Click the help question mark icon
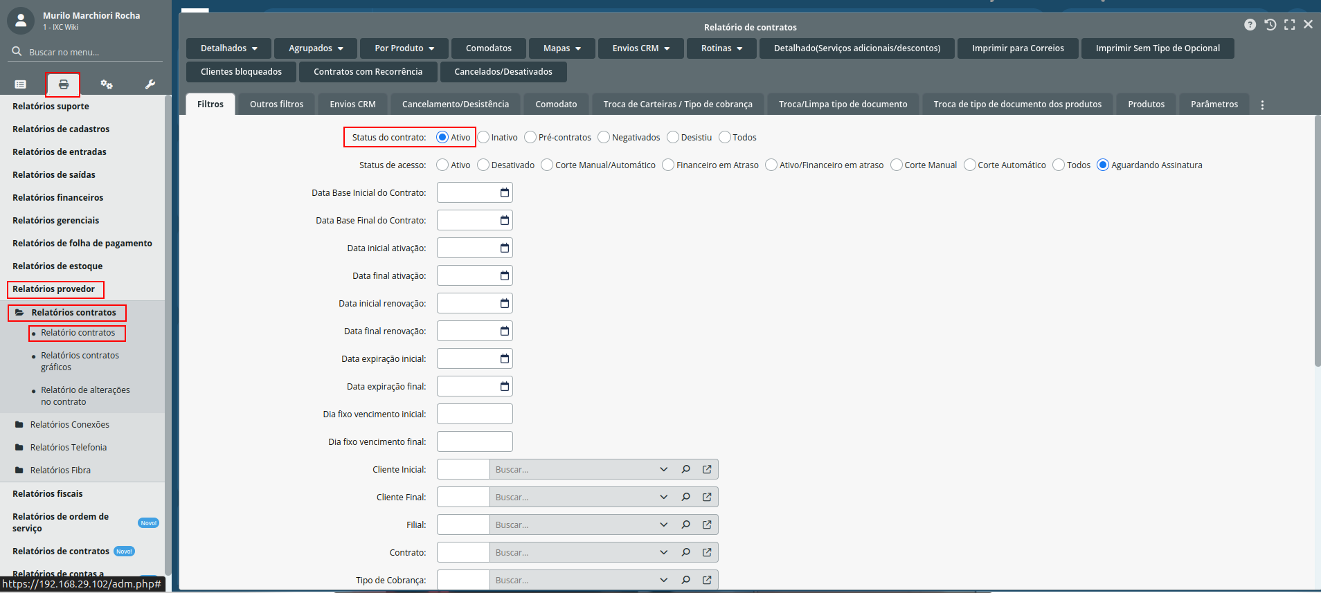 pos(1250,24)
